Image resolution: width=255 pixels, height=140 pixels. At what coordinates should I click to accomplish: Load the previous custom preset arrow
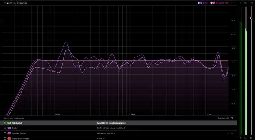228,133
